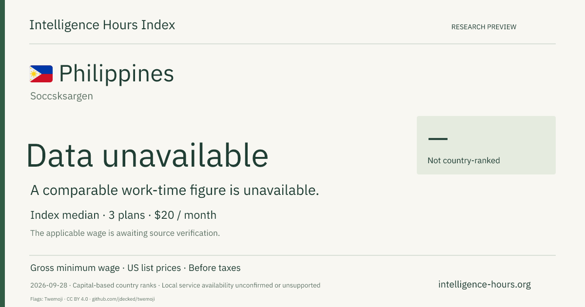
Task: Click the Philippines country heading
Action: tap(117, 74)
